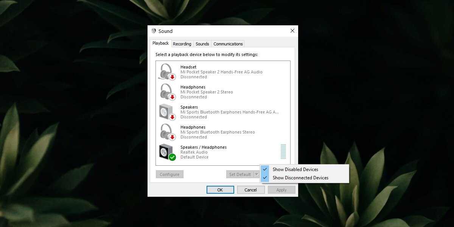
Task: Click the Mi Sports Bluetooth Earphones Stereo icon
Action: pos(168,132)
